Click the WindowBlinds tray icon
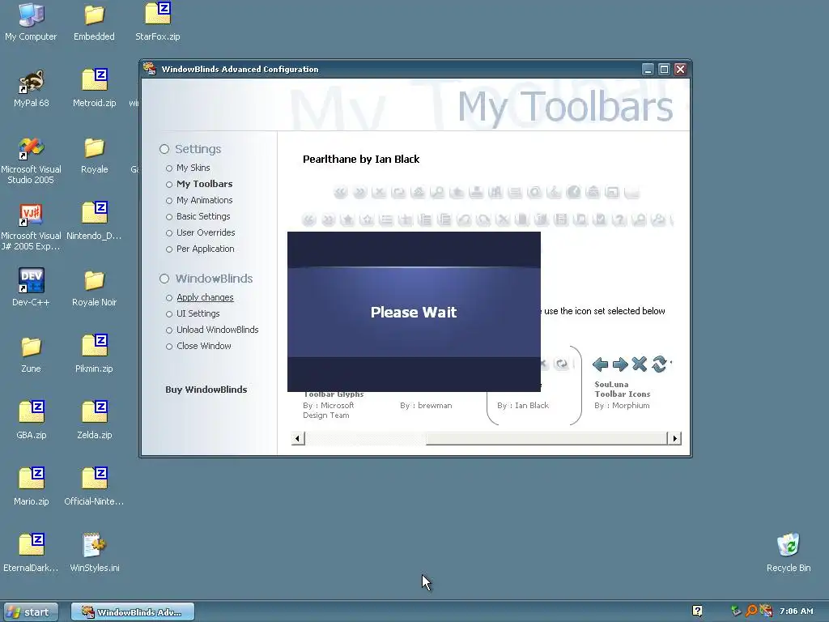Image resolution: width=829 pixels, height=622 pixels. click(766, 611)
